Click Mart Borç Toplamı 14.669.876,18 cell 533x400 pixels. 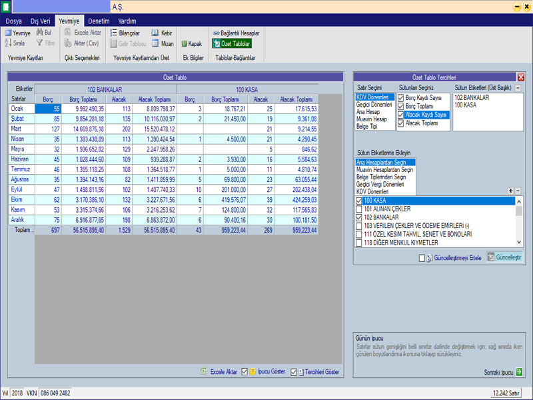pyautogui.click(x=83, y=129)
